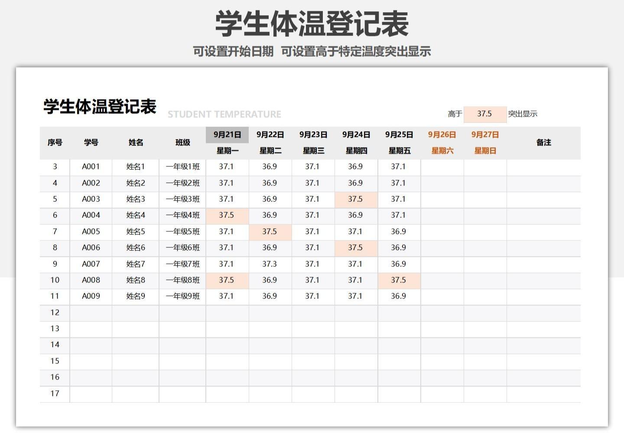
Task: Select class cell 一年级8班
Action: coord(182,280)
